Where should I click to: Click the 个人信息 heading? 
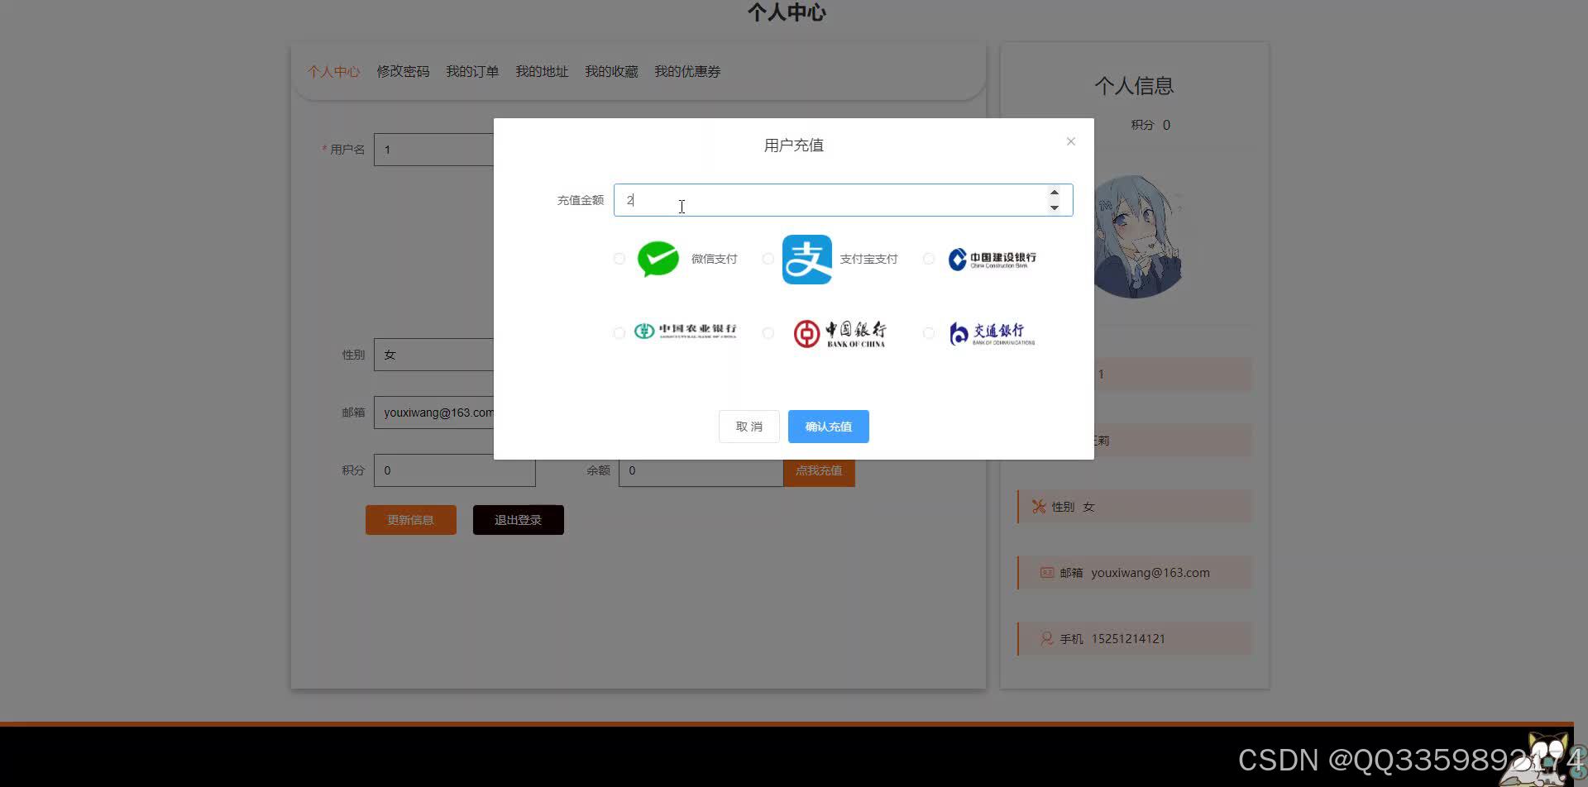pos(1135,86)
